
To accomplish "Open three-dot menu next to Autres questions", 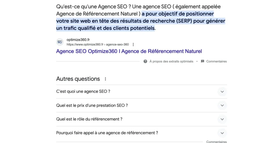I will pos(105,79).
